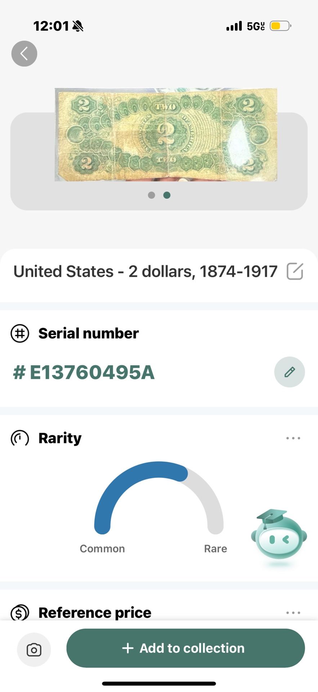The image size is (318, 692).
Task: Open the Rarity section three-dot menu
Action: (x=293, y=438)
